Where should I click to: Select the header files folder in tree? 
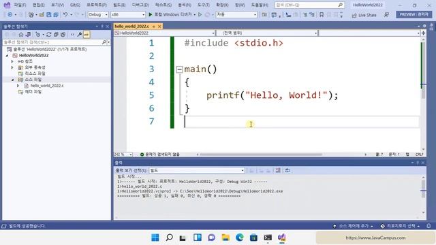[33, 92]
